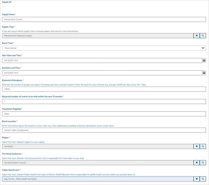Select the Expected Attendance input box
Screen dimensions: 209x185
click(x=103, y=89)
